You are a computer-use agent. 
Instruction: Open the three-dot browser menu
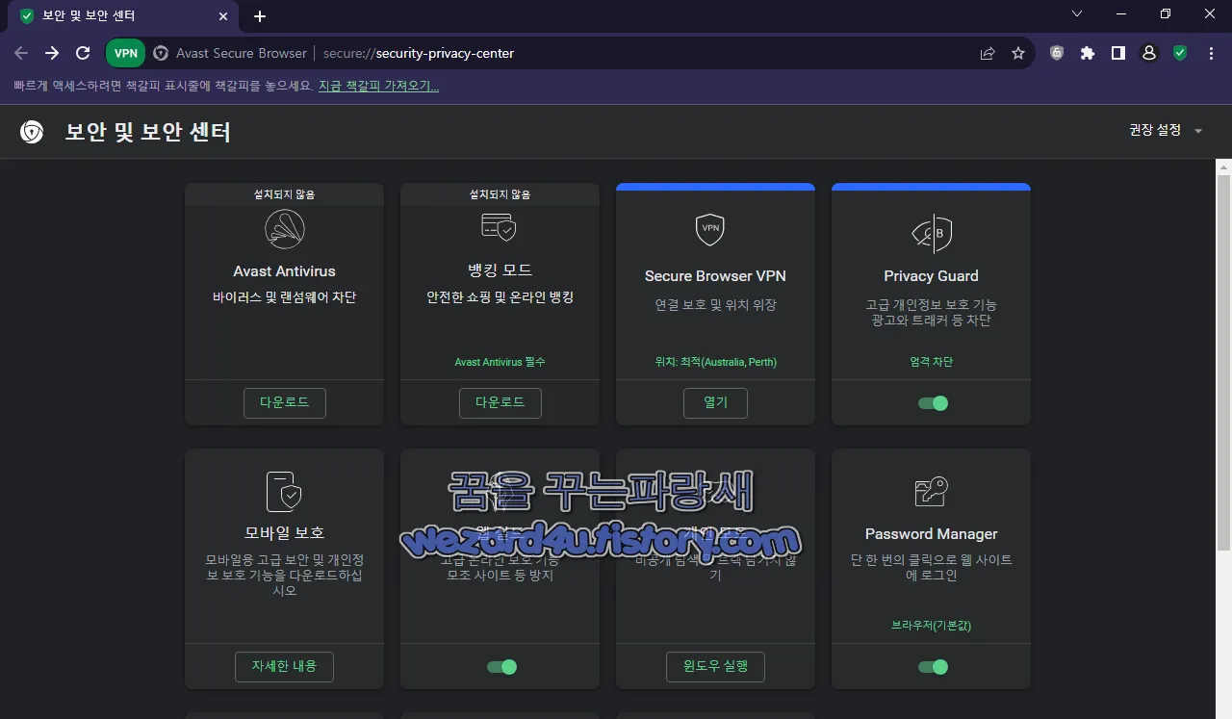[1211, 53]
